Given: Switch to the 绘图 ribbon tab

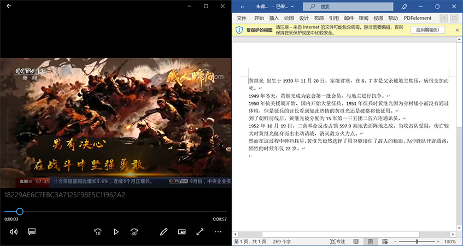Looking at the screenshot, I should click(x=289, y=18).
